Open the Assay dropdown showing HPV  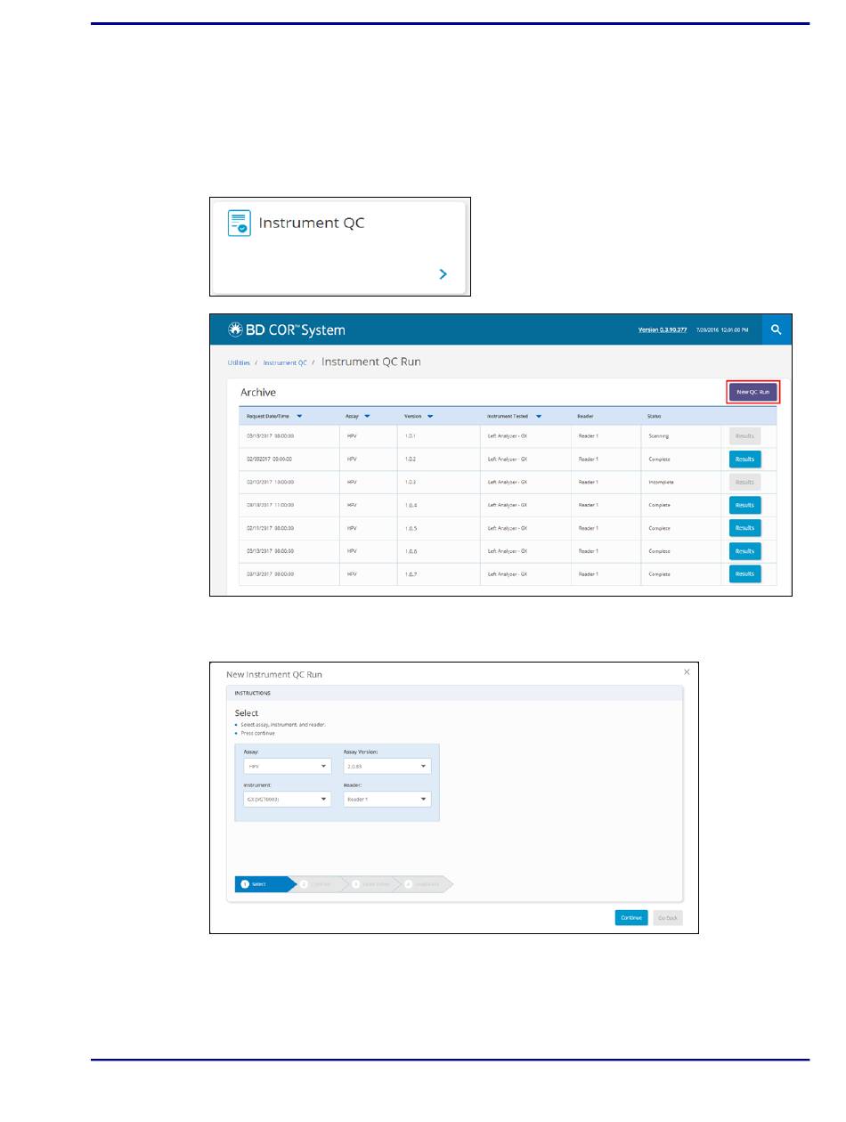[287, 766]
